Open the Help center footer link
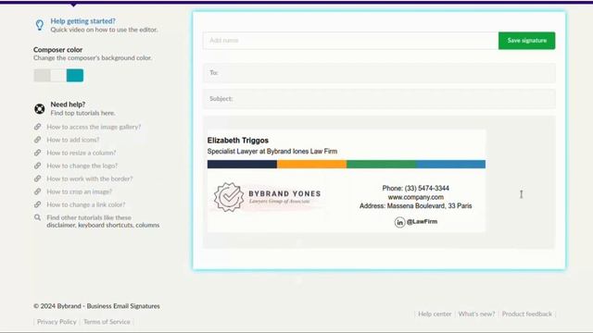 (435, 314)
